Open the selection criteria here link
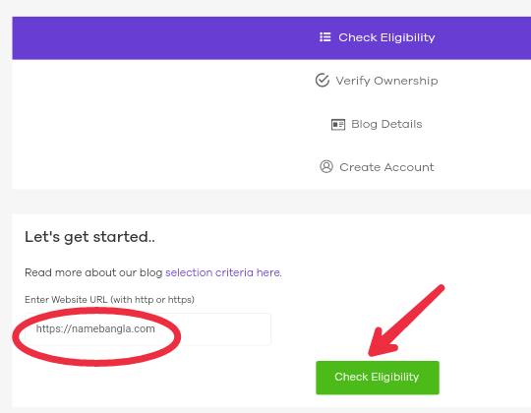 pyautogui.click(x=223, y=272)
